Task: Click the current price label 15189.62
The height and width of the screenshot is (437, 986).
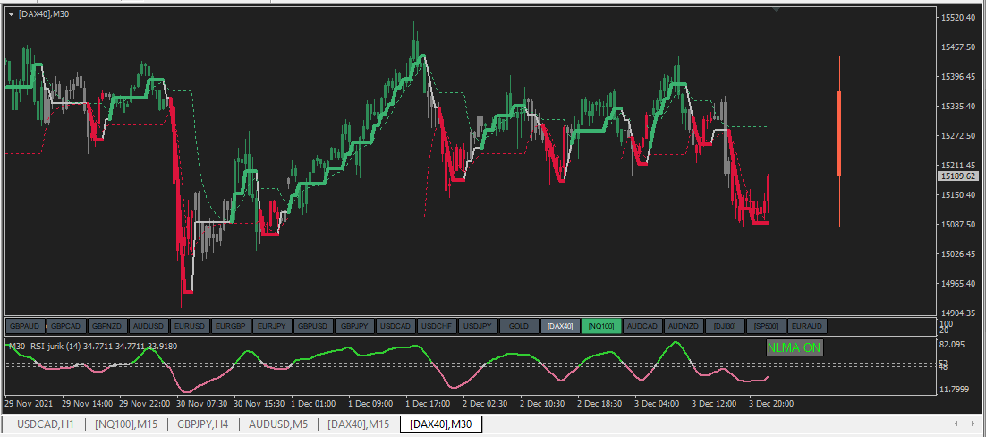Action: 958,176
